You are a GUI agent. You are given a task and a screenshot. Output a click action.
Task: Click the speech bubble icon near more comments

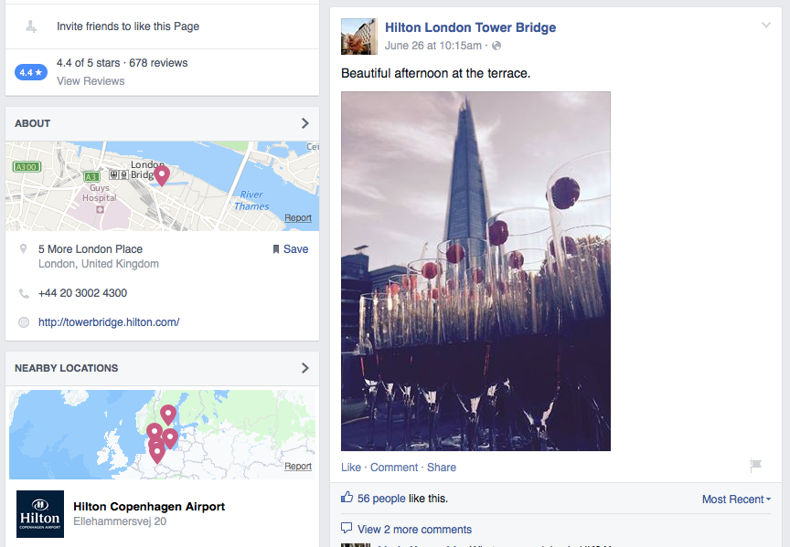point(348,528)
